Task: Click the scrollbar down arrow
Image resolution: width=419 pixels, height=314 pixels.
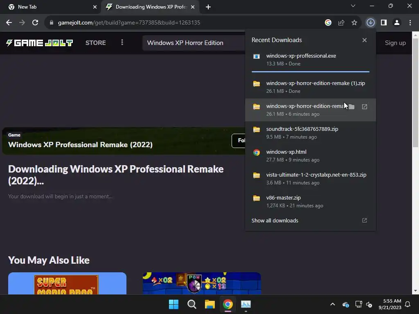Action: point(415,291)
